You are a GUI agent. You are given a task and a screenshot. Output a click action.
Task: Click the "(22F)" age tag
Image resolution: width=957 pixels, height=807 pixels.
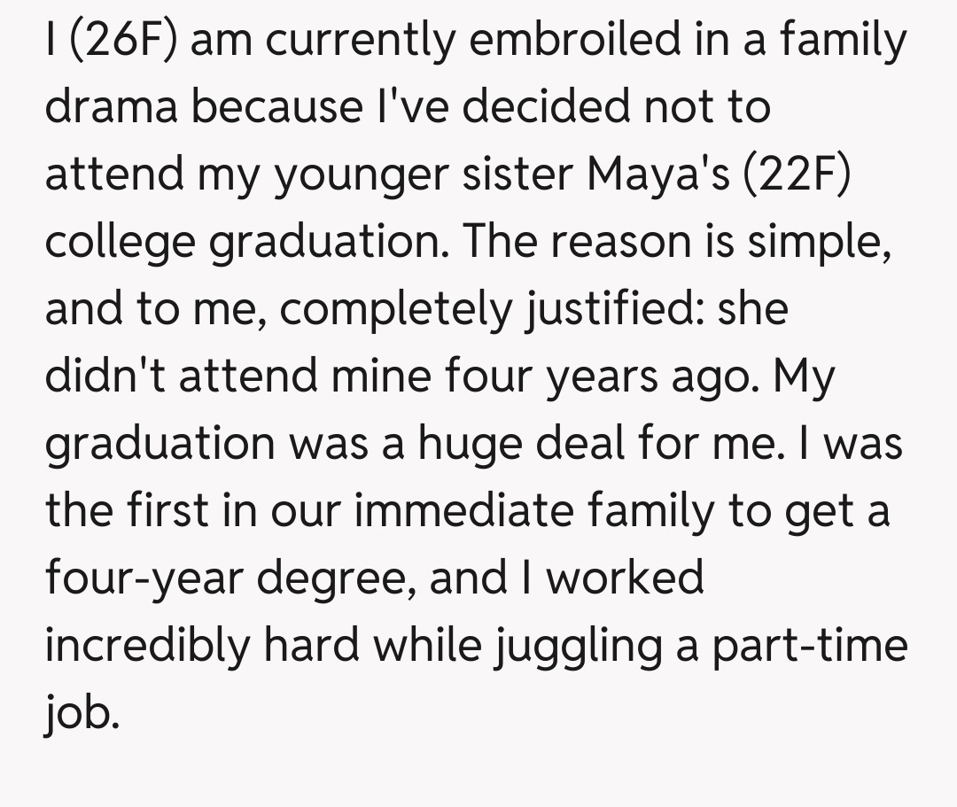pos(783,174)
